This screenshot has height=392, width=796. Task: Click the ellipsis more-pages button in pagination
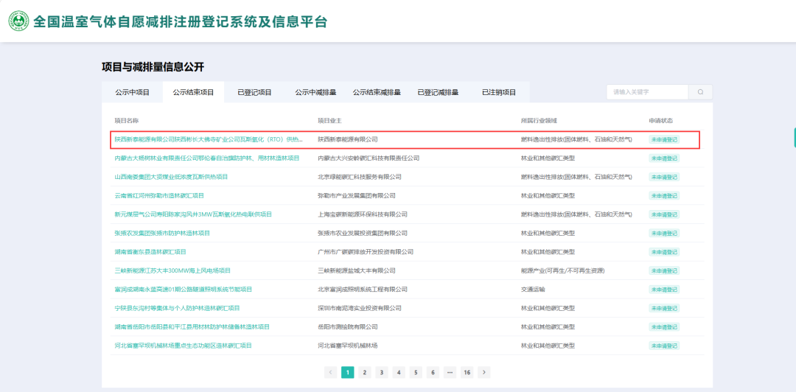coord(450,372)
